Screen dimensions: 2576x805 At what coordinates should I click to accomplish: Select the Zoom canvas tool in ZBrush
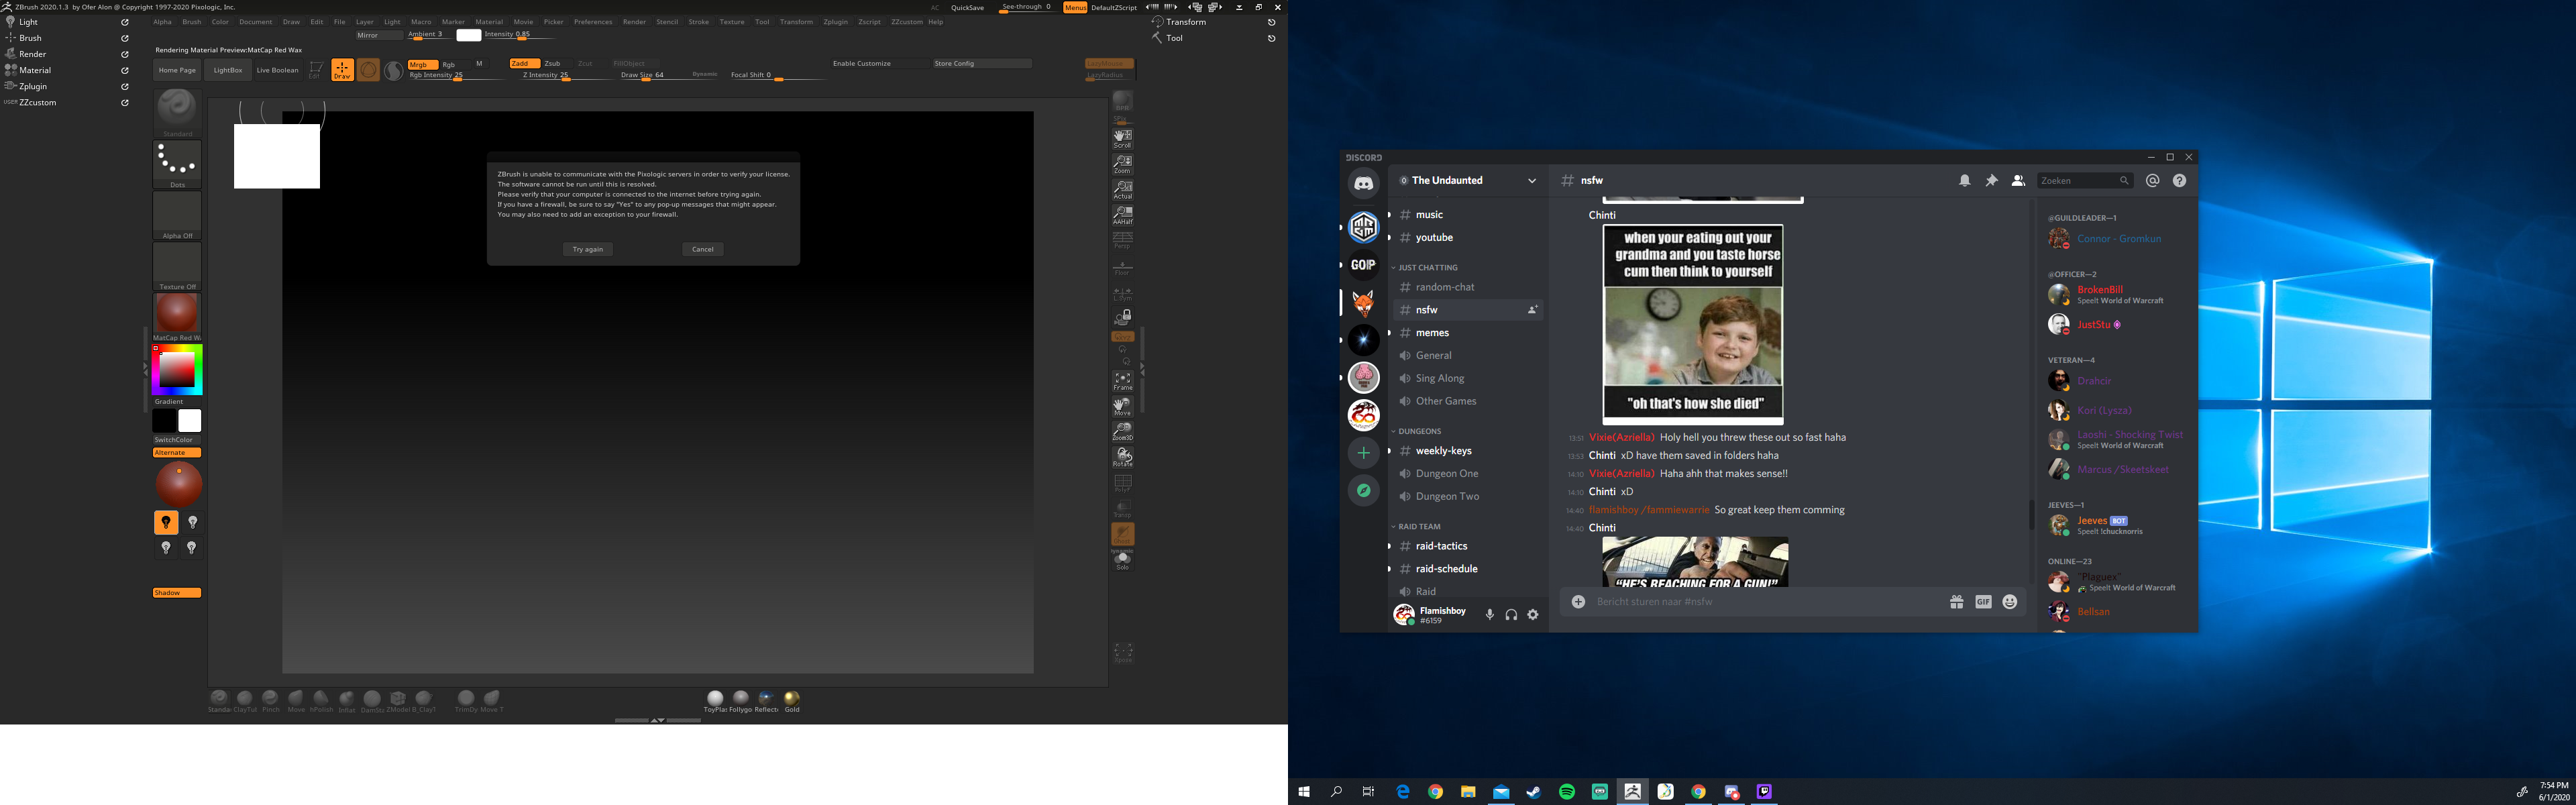1122,164
